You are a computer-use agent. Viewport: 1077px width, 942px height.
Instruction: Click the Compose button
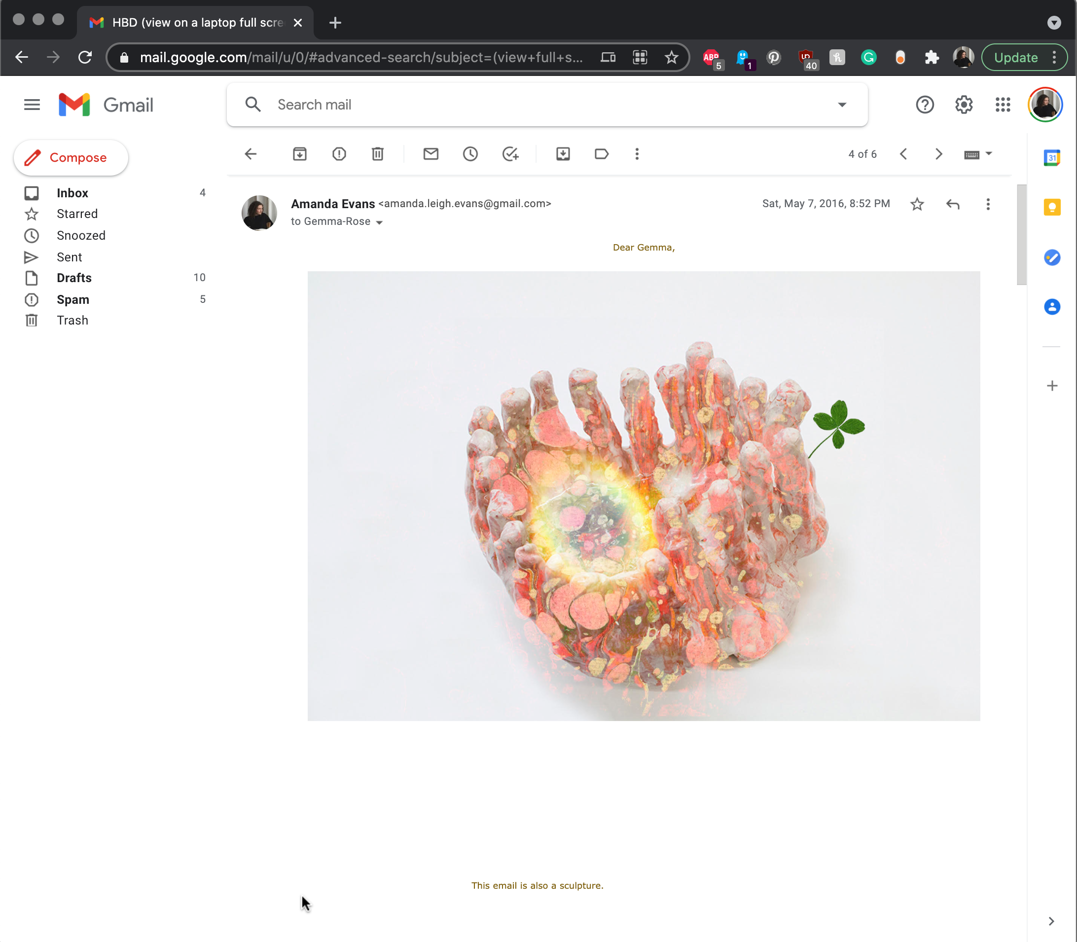pyautogui.click(x=71, y=158)
